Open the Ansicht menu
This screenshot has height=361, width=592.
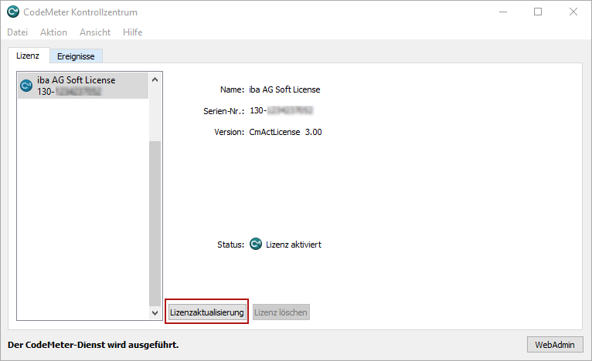(x=95, y=32)
